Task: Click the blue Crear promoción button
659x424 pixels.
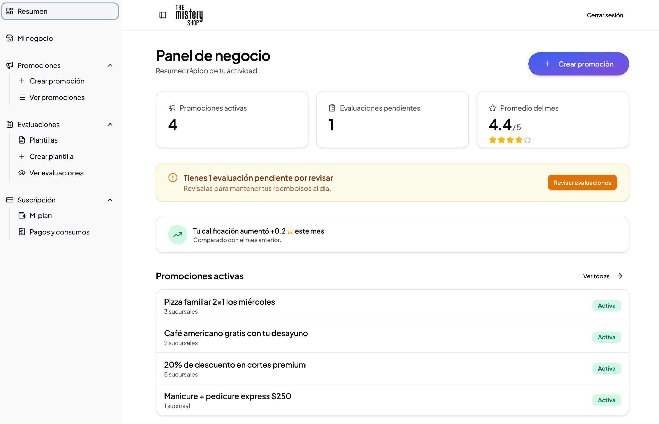Action: point(579,64)
